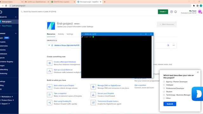Open Marketplace external link in sidebar
Screen dimensions: 203x114
coord(7,97)
